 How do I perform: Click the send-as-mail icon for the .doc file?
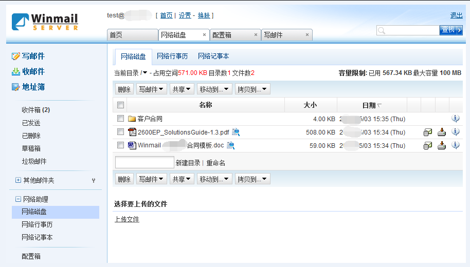[x=427, y=145]
